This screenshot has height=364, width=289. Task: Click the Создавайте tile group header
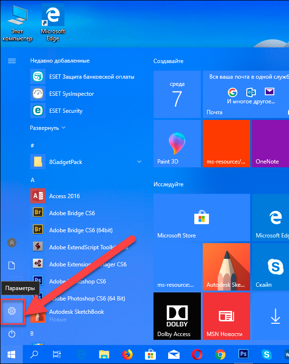pyautogui.click(x=168, y=61)
